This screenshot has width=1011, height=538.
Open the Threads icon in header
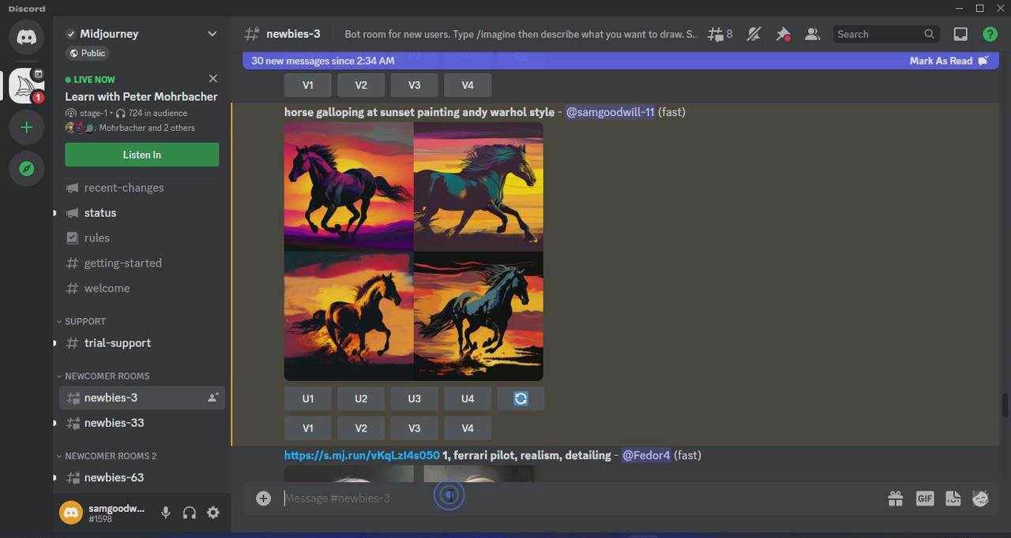pyautogui.click(x=716, y=34)
